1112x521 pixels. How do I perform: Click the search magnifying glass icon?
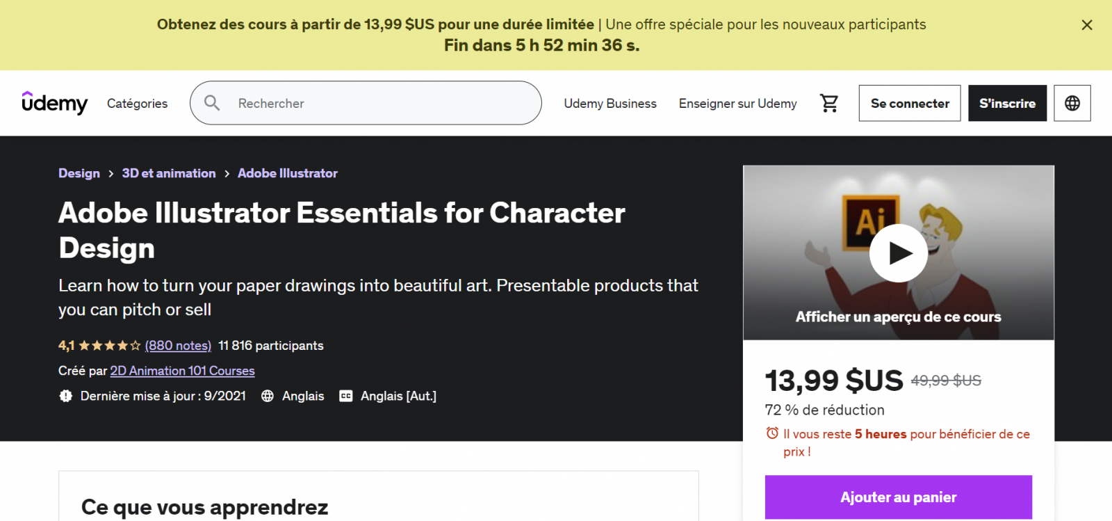pos(212,103)
